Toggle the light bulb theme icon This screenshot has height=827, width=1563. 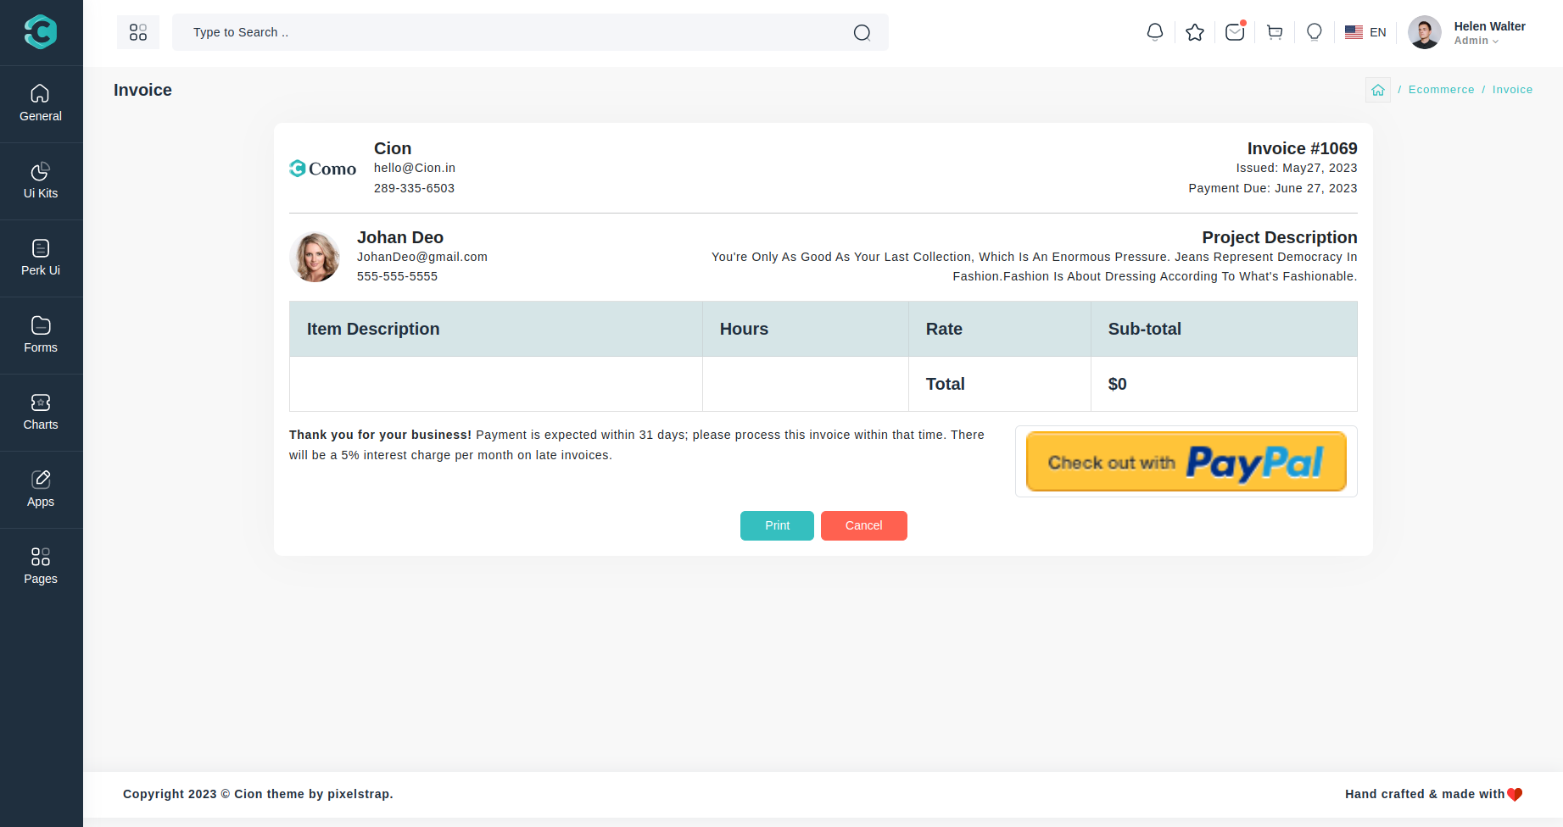(1315, 32)
